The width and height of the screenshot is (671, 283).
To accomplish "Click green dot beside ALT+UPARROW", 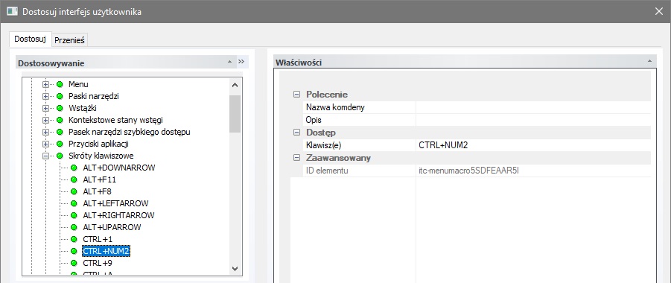I will coord(74,227).
